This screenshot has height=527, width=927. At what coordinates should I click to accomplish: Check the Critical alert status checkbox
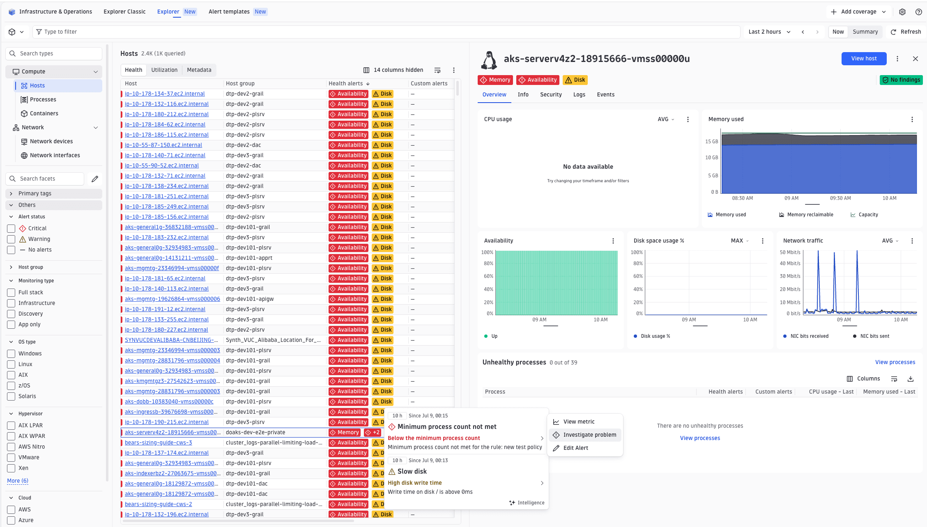11,228
